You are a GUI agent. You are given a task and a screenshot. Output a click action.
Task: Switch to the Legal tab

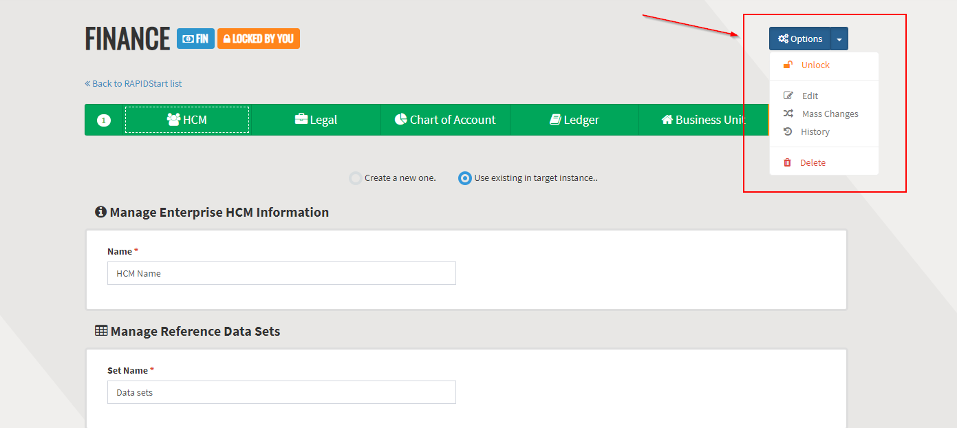pyautogui.click(x=316, y=120)
